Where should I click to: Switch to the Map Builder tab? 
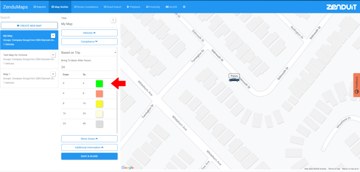click(x=60, y=7)
